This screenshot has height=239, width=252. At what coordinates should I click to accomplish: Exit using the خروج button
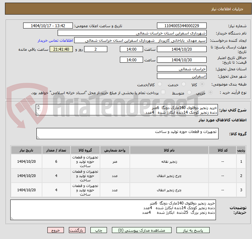[56, 230]
